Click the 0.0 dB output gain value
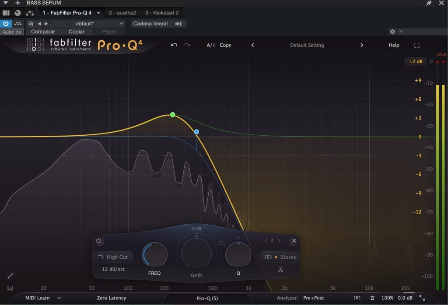This screenshot has height=305, width=448. (405, 298)
